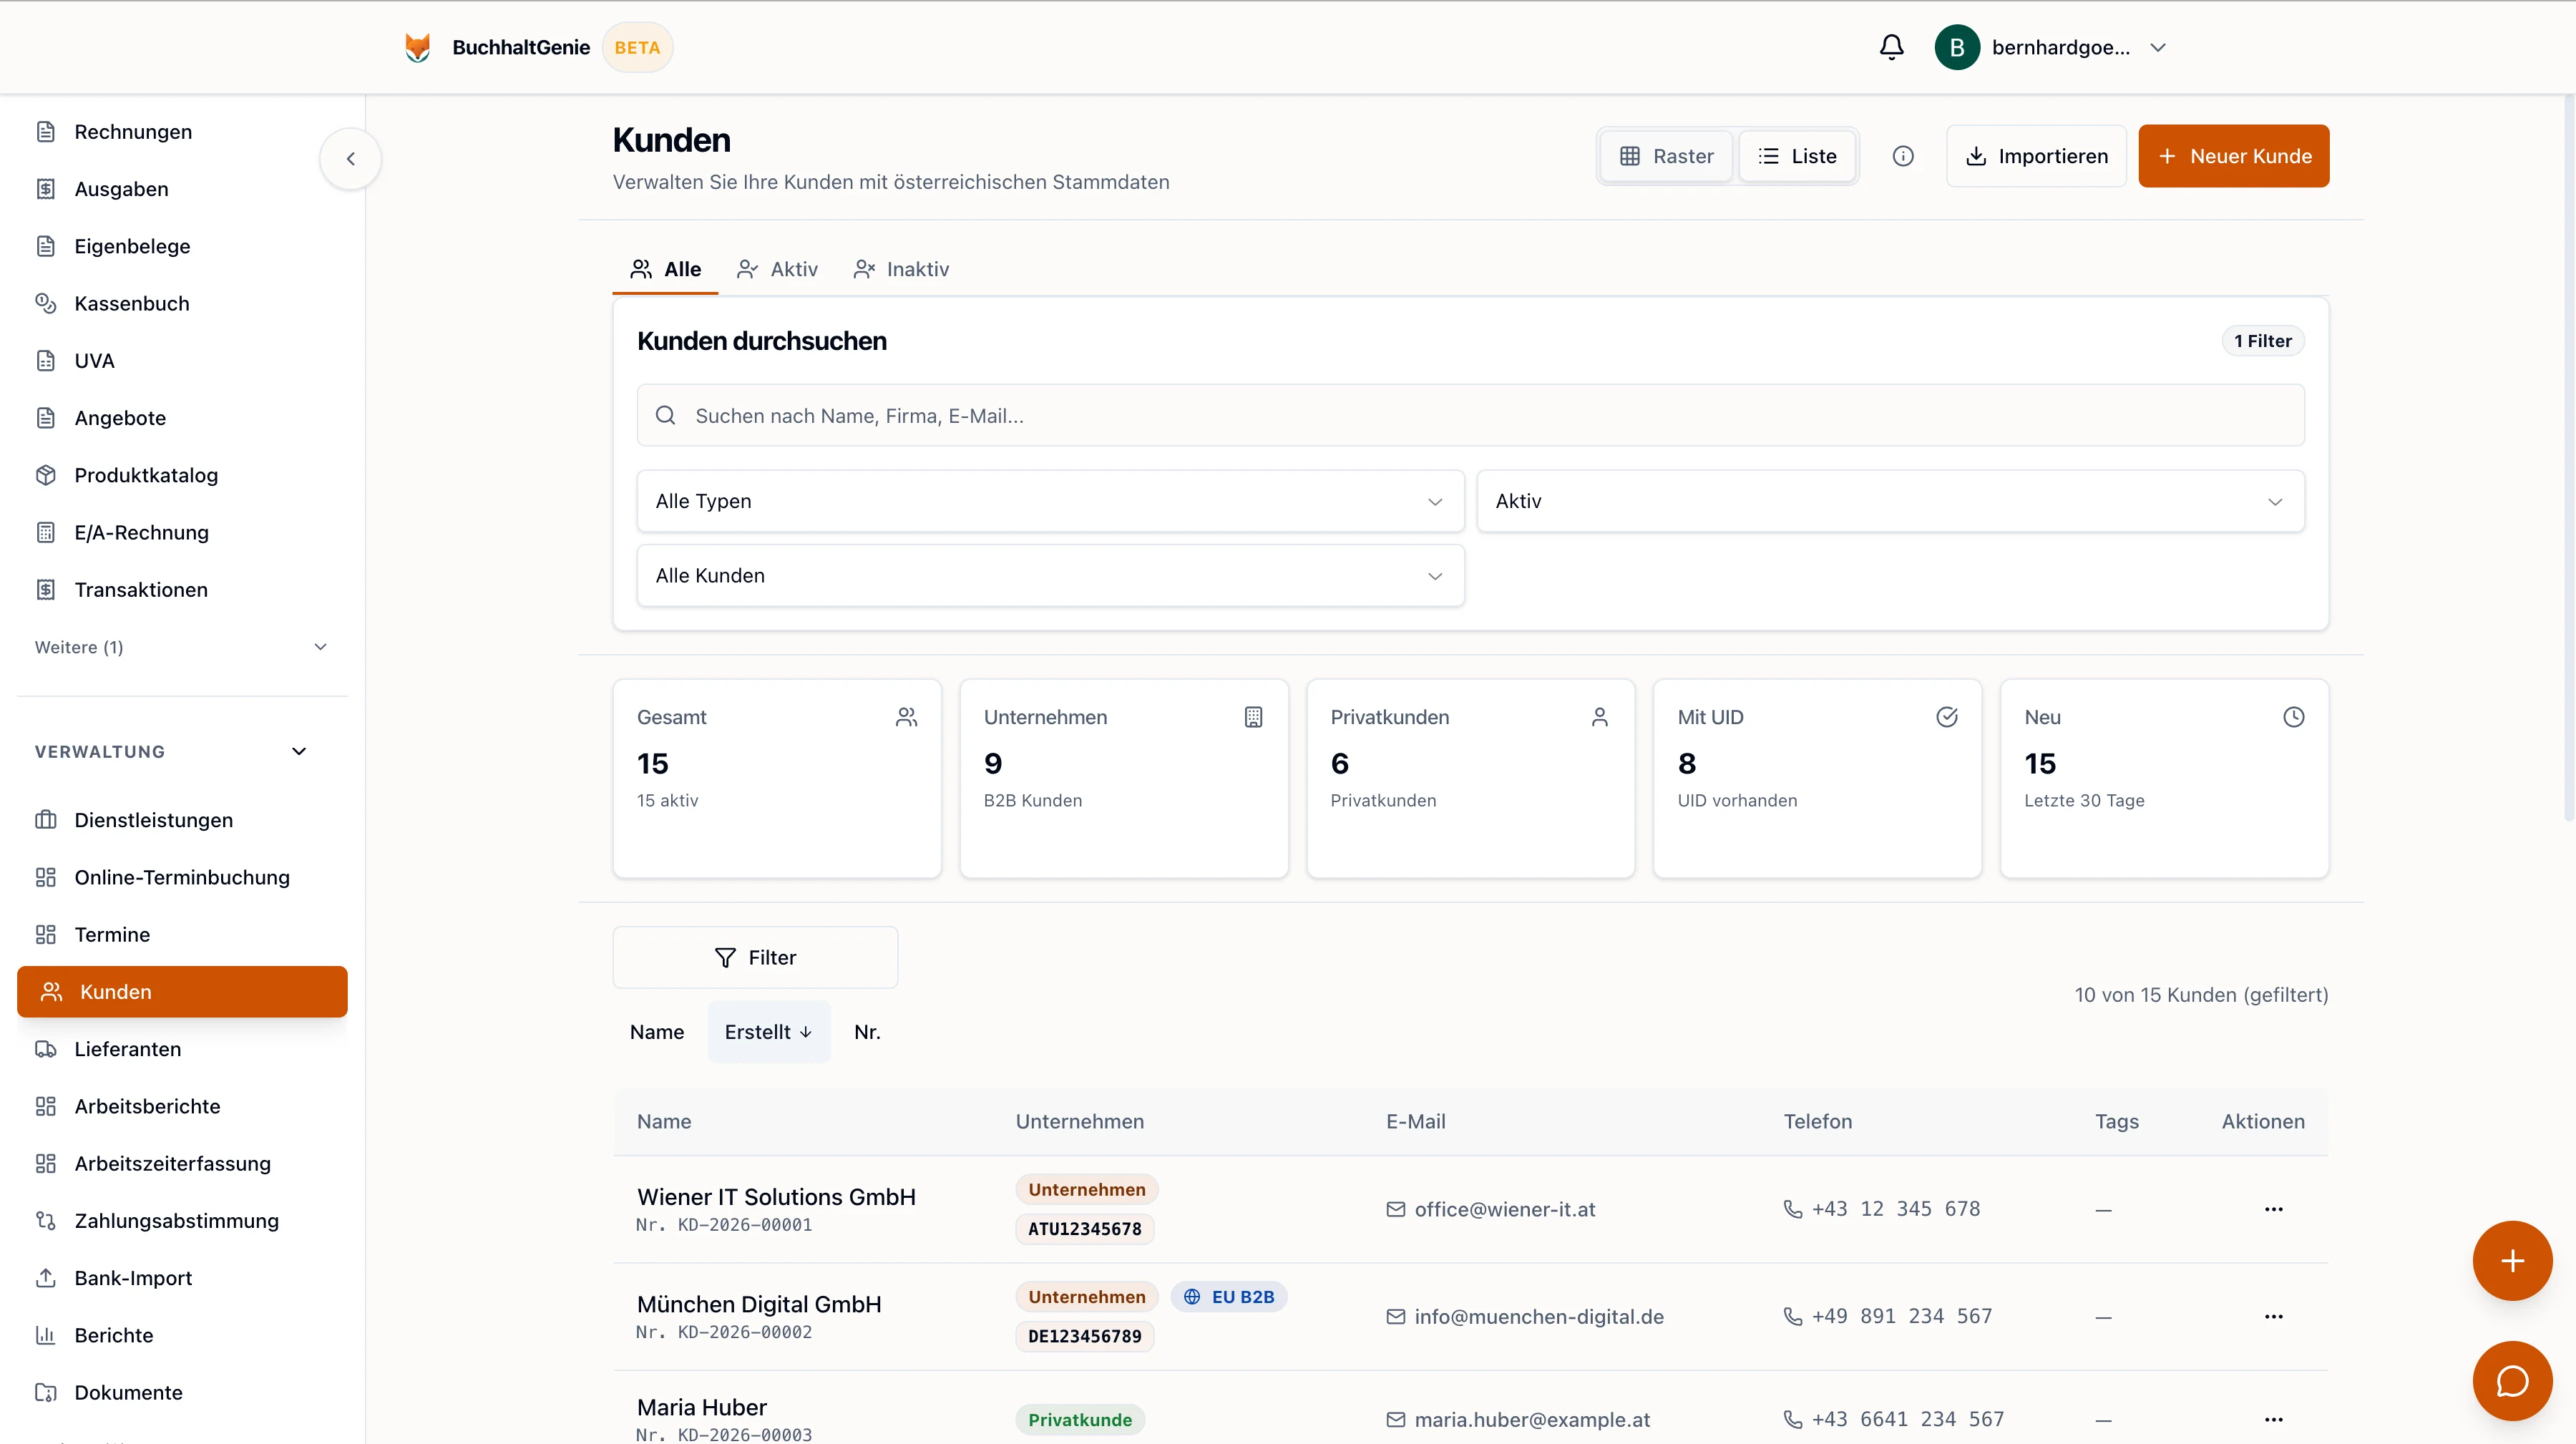Screen dimensions: 2576x1444
Task: Open the Aktiv status dropdown
Action: tap(1890, 501)
